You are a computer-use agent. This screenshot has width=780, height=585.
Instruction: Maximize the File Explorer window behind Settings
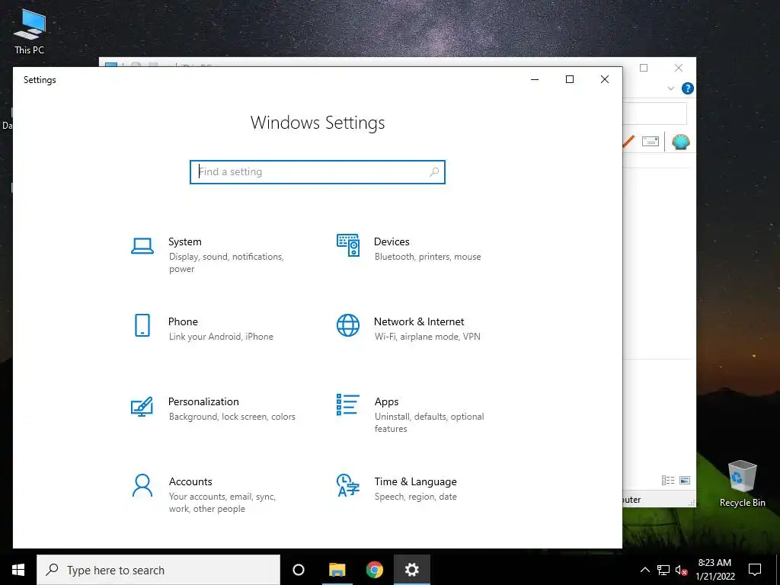pos(644,68)
